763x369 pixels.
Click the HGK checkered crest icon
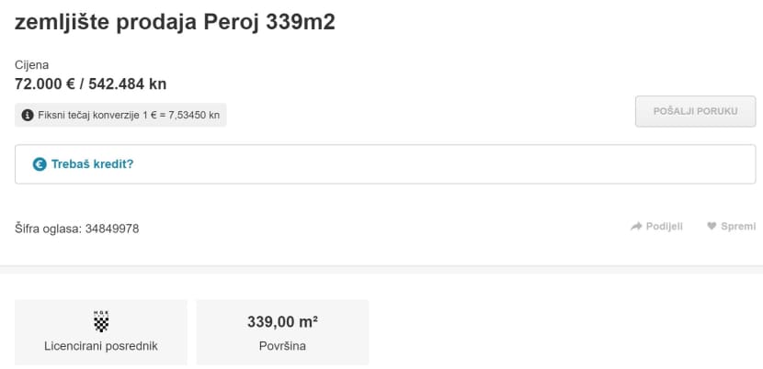click(101, 322)
